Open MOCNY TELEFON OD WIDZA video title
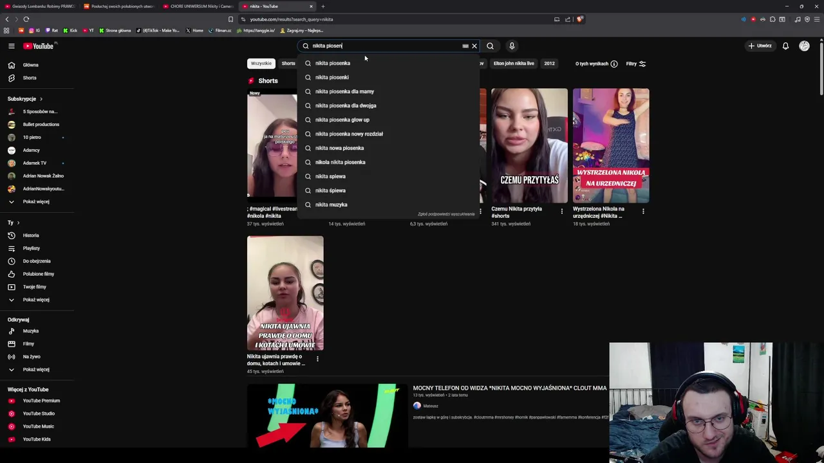Screen dimensions: 824x463 [510, 388]
